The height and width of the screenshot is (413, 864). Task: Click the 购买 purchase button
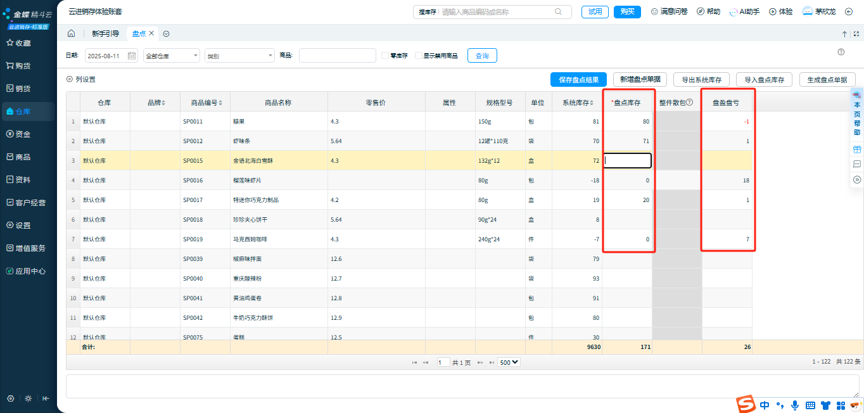point(627,11)
